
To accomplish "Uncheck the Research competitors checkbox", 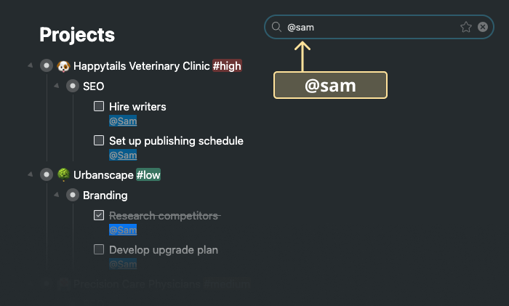I will tap(99, 215).
